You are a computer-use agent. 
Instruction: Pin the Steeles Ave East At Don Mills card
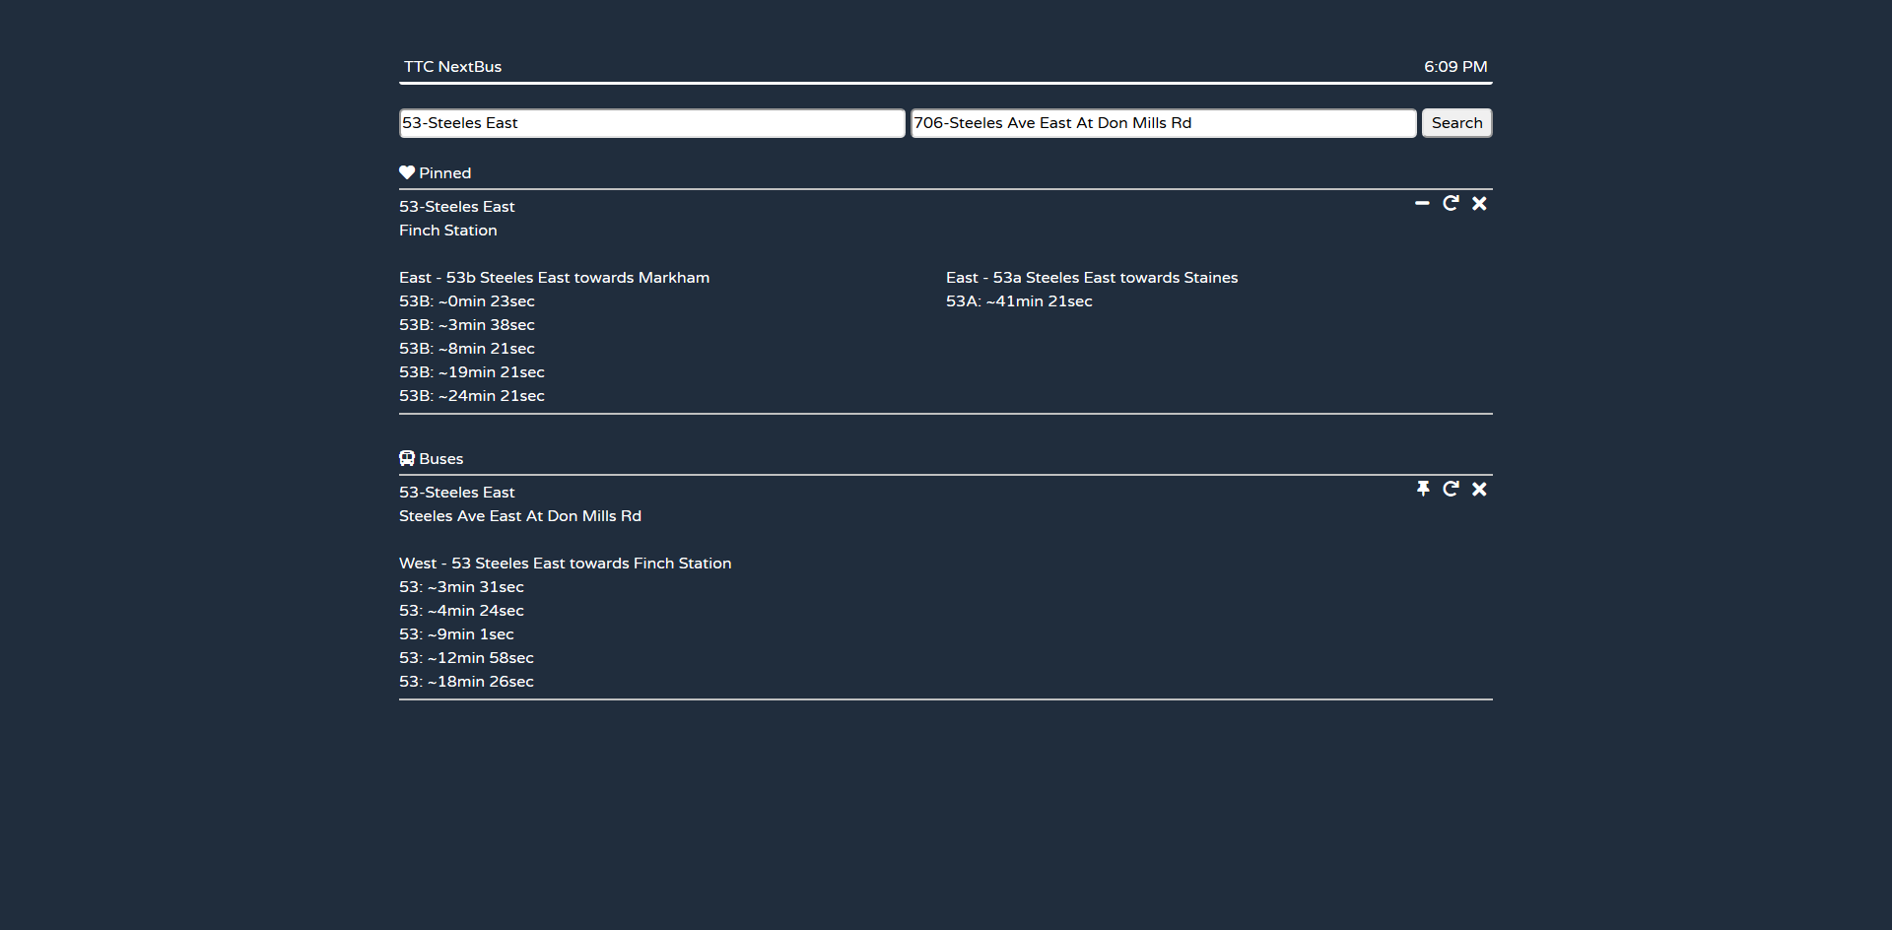(1423, 489)
